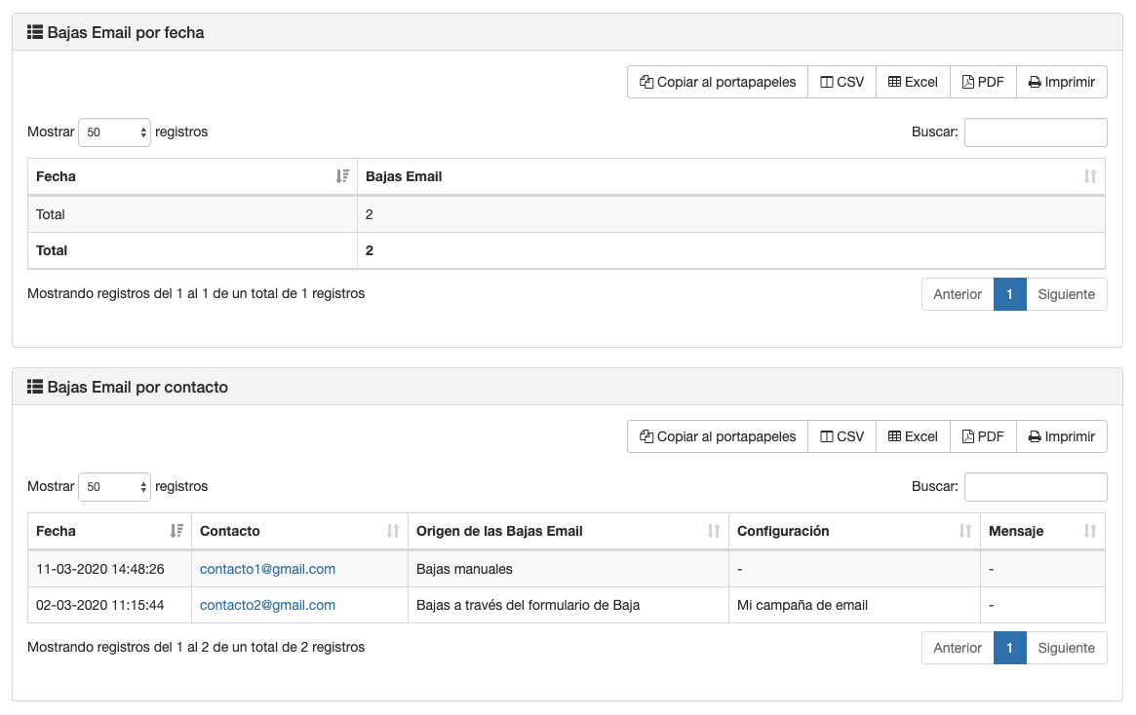Viewport: 1136px width, 715px height.
Task: Download 'Bajas Email por contacto' as PDF
Action: pos(983,436)
